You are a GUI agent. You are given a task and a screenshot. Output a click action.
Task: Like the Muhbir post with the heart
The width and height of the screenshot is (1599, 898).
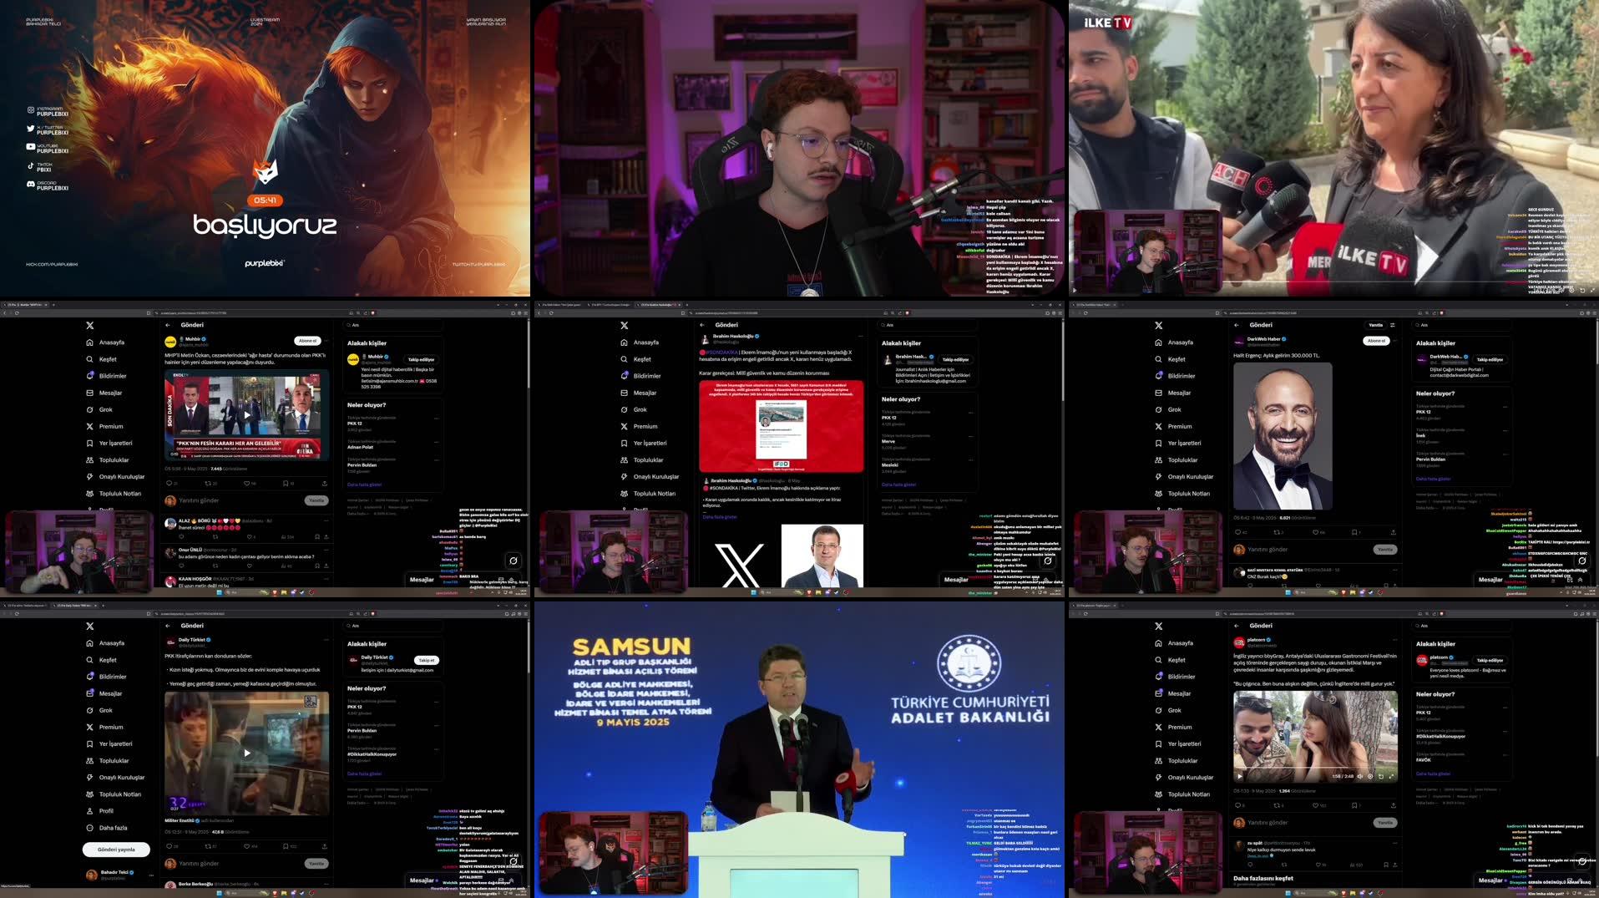tap(247, 483)
